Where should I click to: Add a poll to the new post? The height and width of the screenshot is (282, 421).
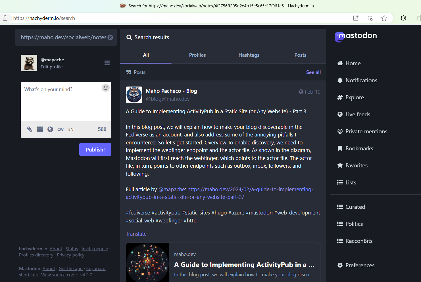tap(40, 129)
